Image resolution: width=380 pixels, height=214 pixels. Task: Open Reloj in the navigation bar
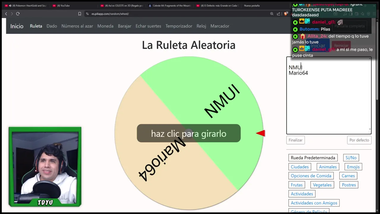(201, 26)
